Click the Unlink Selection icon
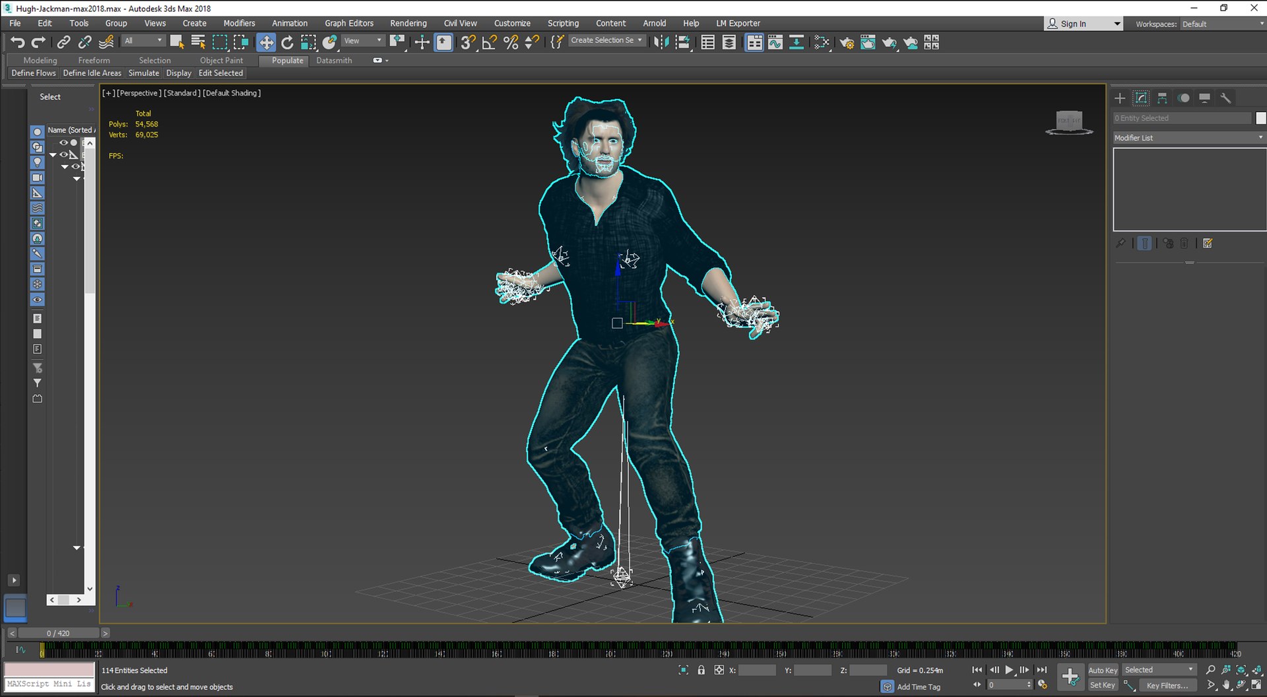Image resolution: width=1267 pixels, height=697 pixels. pos(84,42)
